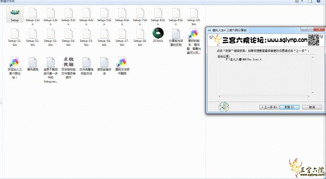This screenshot has height=179, width=326.
Task: Select the Setup-13.bin file
Action: click(x=50, y=37)
